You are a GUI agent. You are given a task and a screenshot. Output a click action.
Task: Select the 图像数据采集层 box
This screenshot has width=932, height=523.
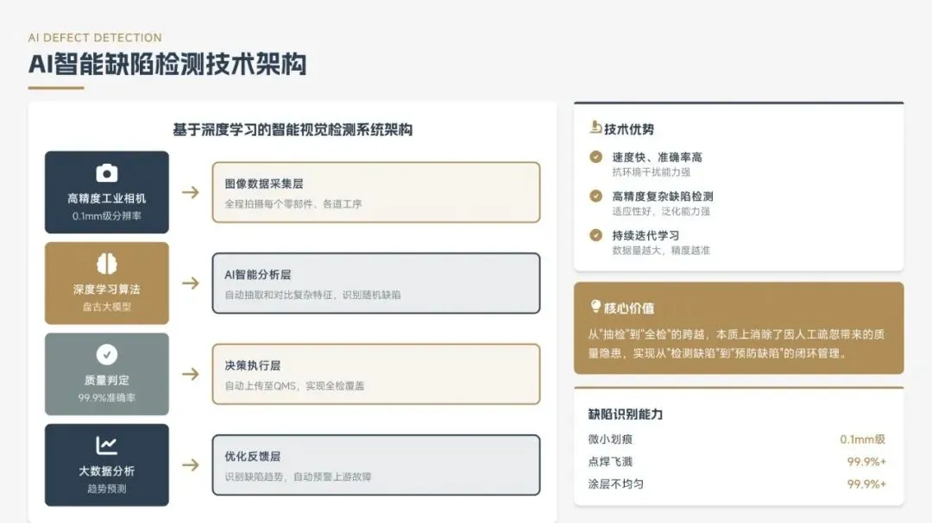pos(376,192)
